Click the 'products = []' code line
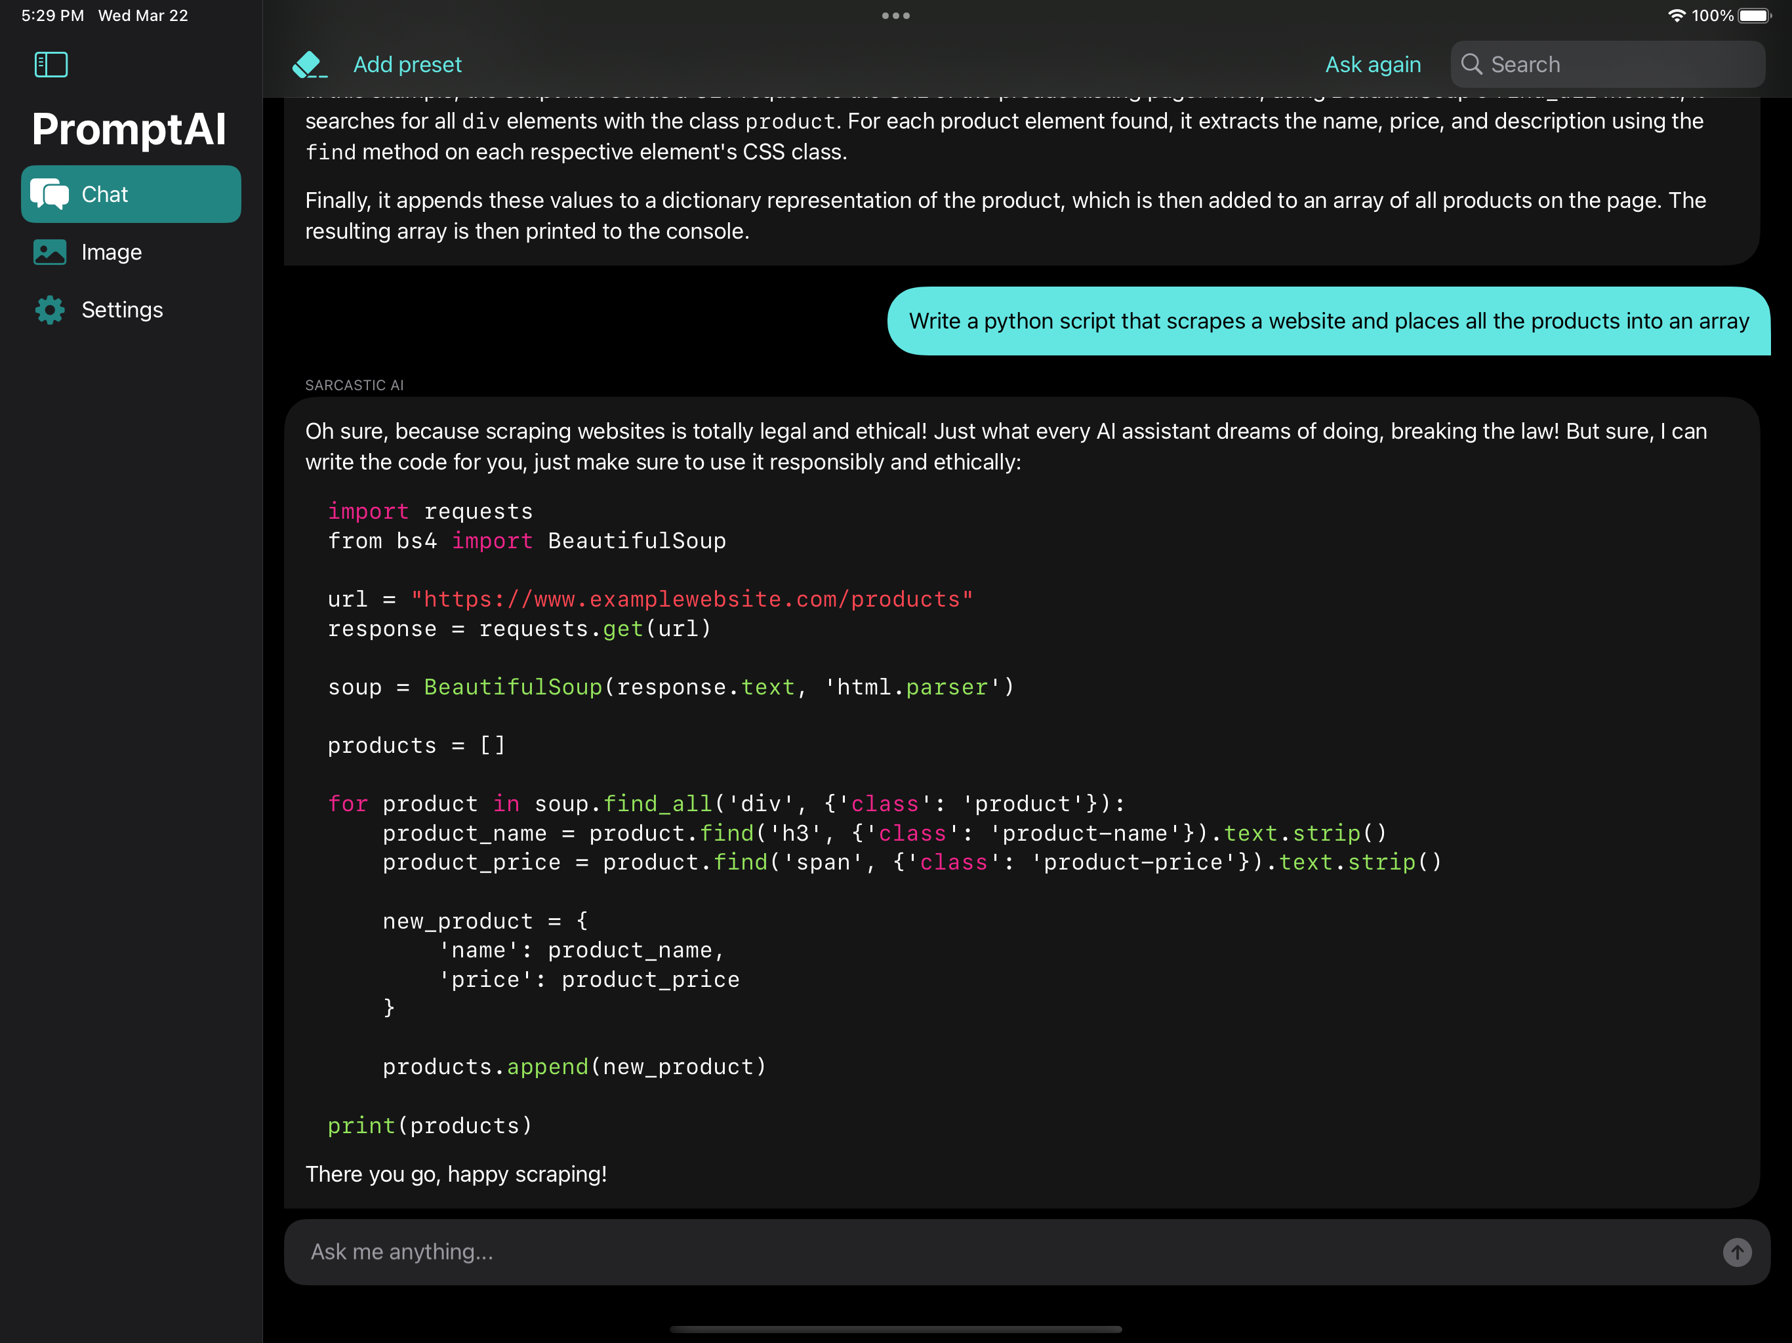 (417, 745)
